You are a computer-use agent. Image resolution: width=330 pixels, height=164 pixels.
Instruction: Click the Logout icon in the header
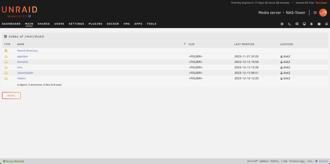[282, 24]
